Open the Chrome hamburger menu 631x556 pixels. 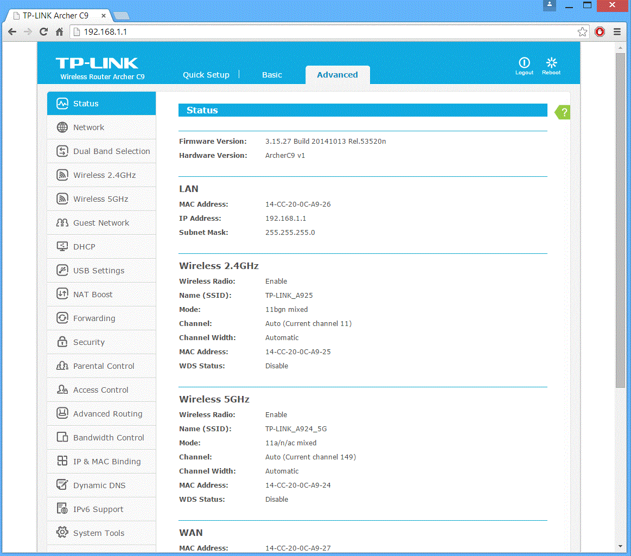click(x=617, y=32)
